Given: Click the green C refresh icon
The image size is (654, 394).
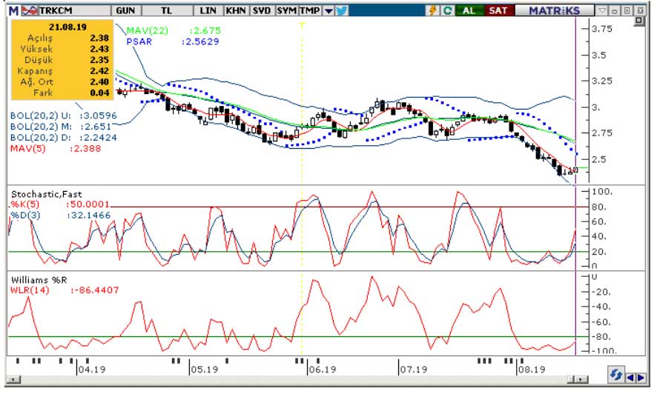Looking at the screenshot, I should click(x=448, y=10).
